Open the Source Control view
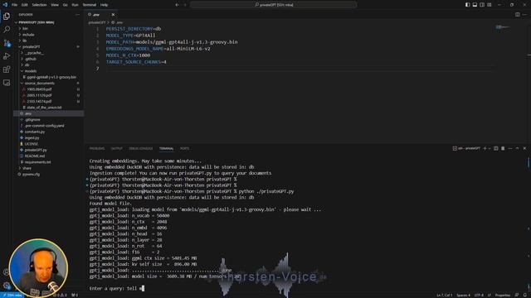531x298 pixels. 7,43
